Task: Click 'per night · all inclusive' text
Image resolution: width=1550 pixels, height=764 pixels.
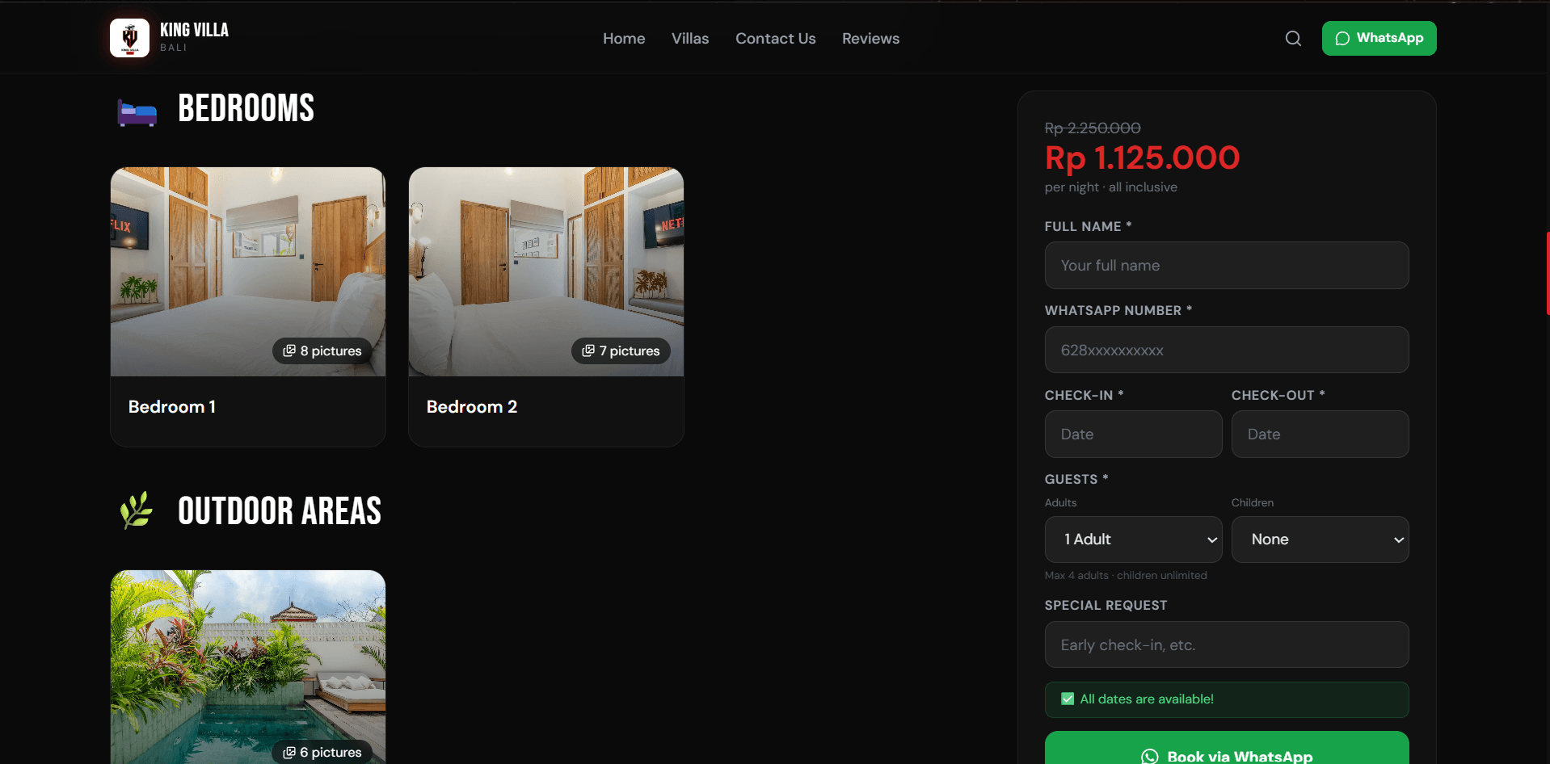Action: 1110,187
